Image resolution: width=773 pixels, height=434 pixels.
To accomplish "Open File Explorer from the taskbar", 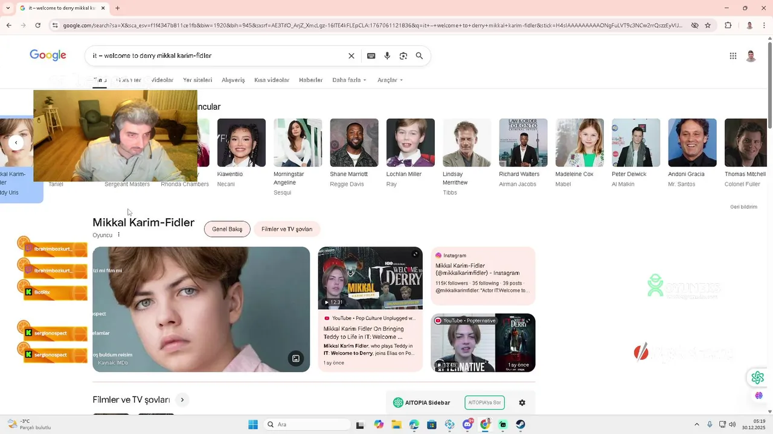I will pyautogui.click(x=396, y=424).
